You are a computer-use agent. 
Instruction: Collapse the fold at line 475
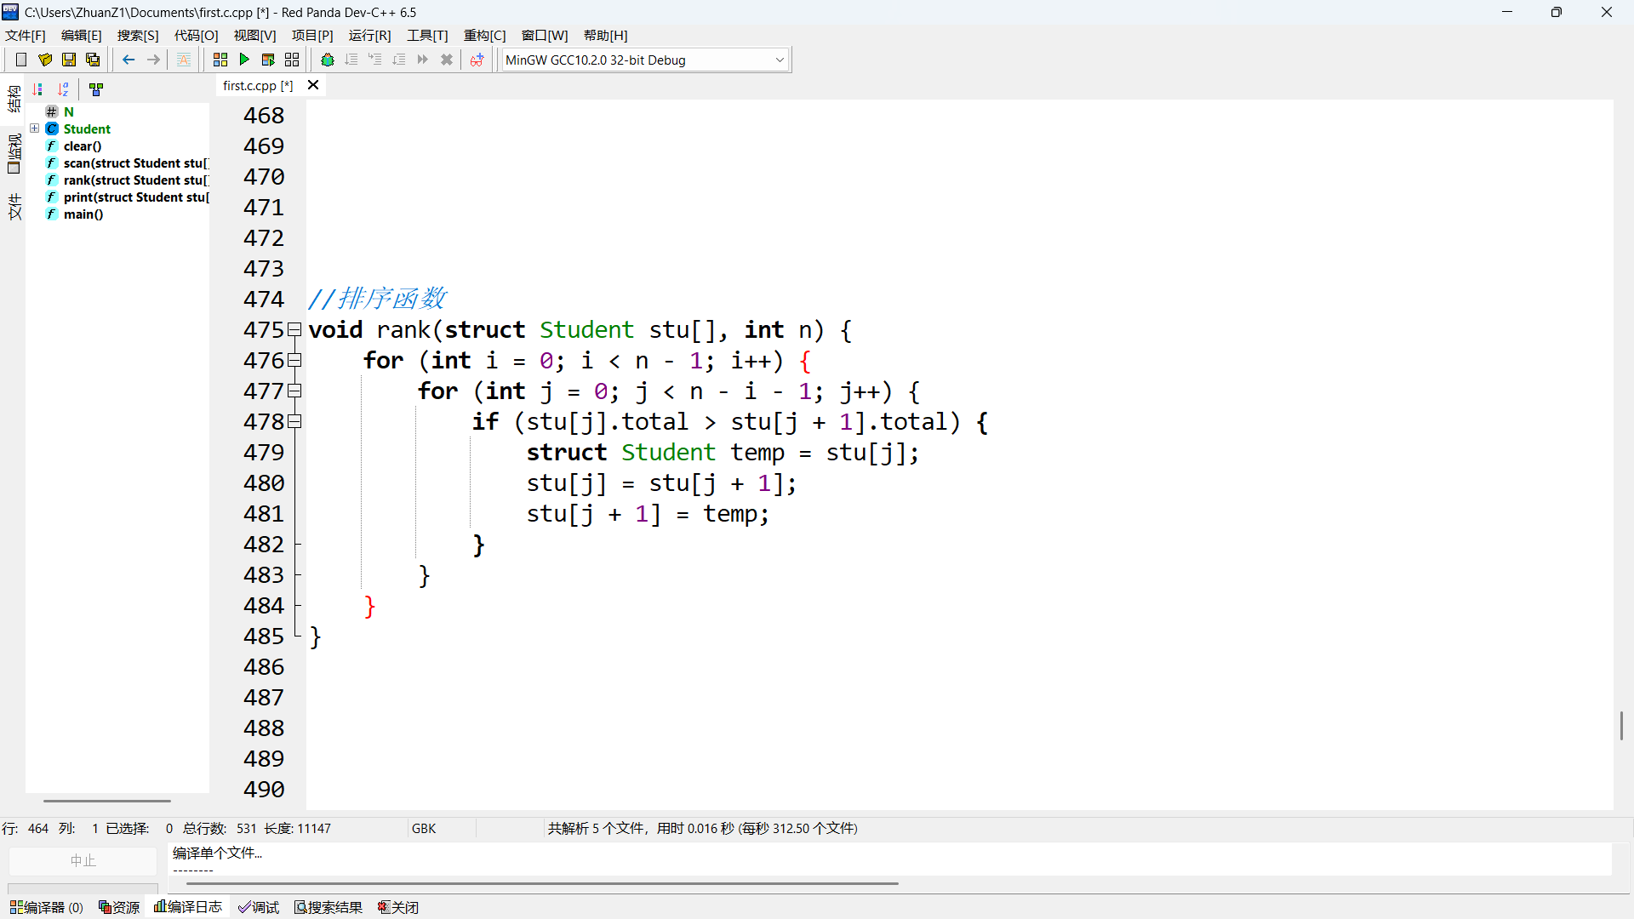coord(294,329)
